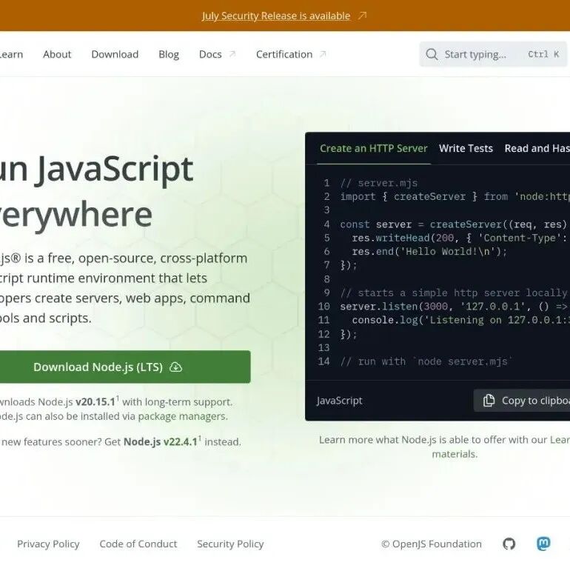Focus the Start typing search field
Viewport: 570px width, 571px height.
(x=493, y=54)
